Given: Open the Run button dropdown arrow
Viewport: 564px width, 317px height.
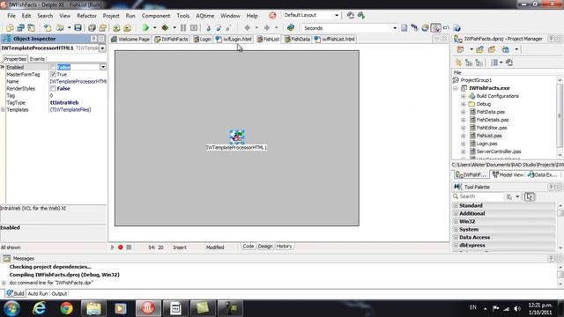Looking at the screenshot, I should coord(155,27).
